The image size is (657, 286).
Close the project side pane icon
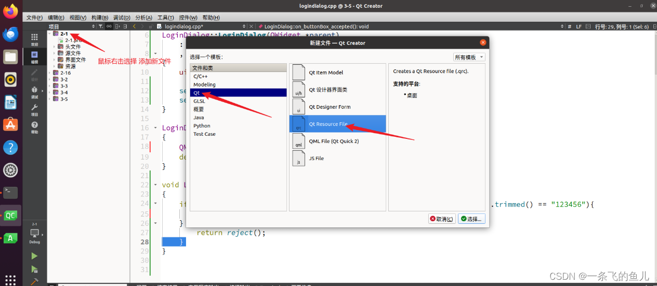click(x=125, y=26)
